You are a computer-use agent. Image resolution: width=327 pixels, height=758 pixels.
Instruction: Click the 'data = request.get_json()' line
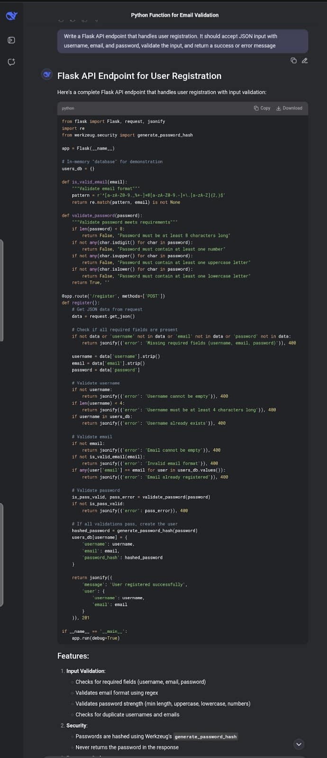pyautogui.click(x=103, y=316)
